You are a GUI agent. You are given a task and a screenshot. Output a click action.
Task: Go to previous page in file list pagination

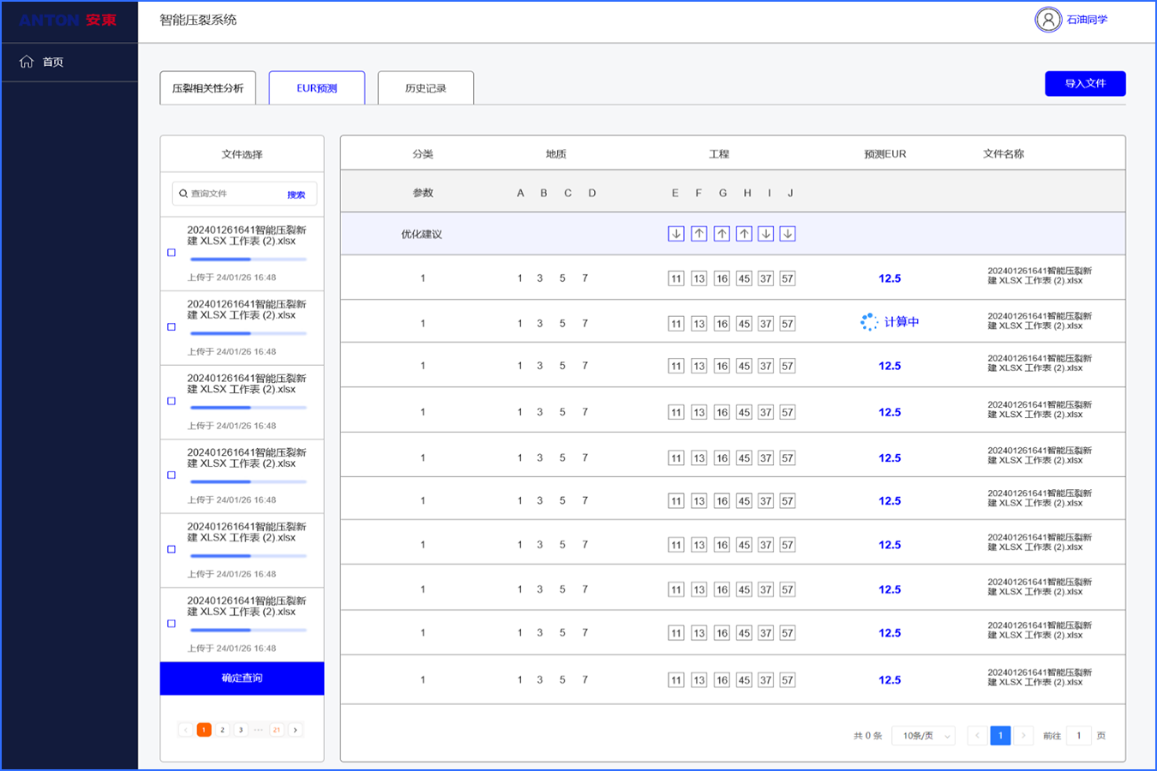click(x=185, y=730)
